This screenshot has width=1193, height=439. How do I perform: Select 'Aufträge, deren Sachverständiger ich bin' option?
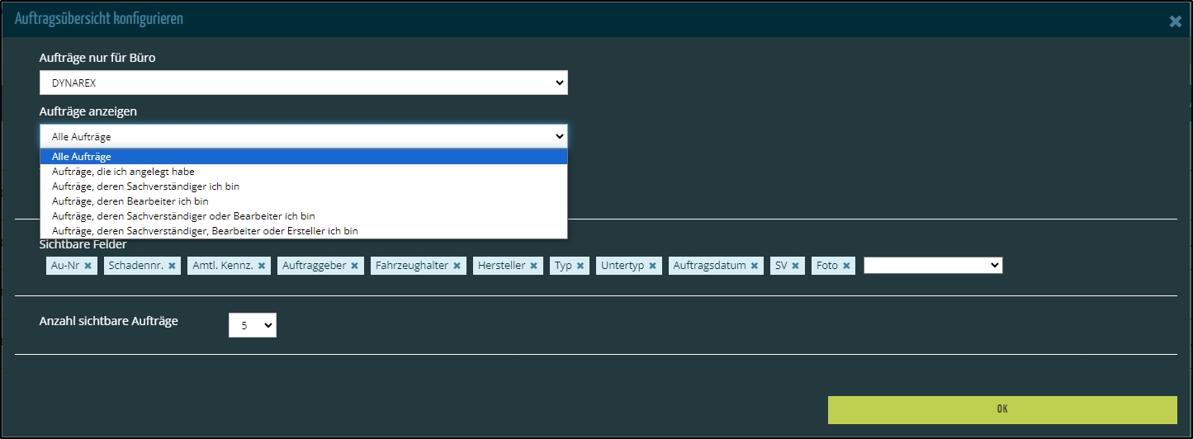(x=145, y=186)
